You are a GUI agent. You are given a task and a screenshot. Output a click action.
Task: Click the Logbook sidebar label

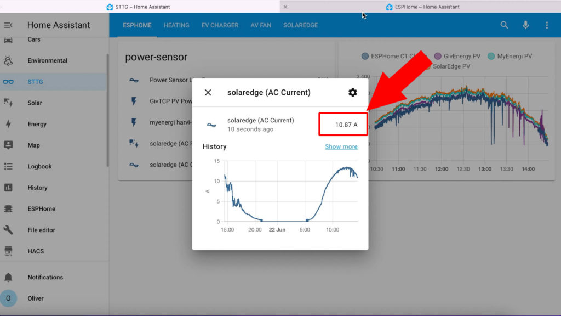pyautogui.click(x=39, y=166)
